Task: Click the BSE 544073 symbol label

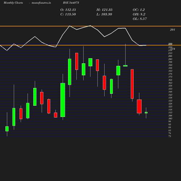Action: [x=71, y=3]
